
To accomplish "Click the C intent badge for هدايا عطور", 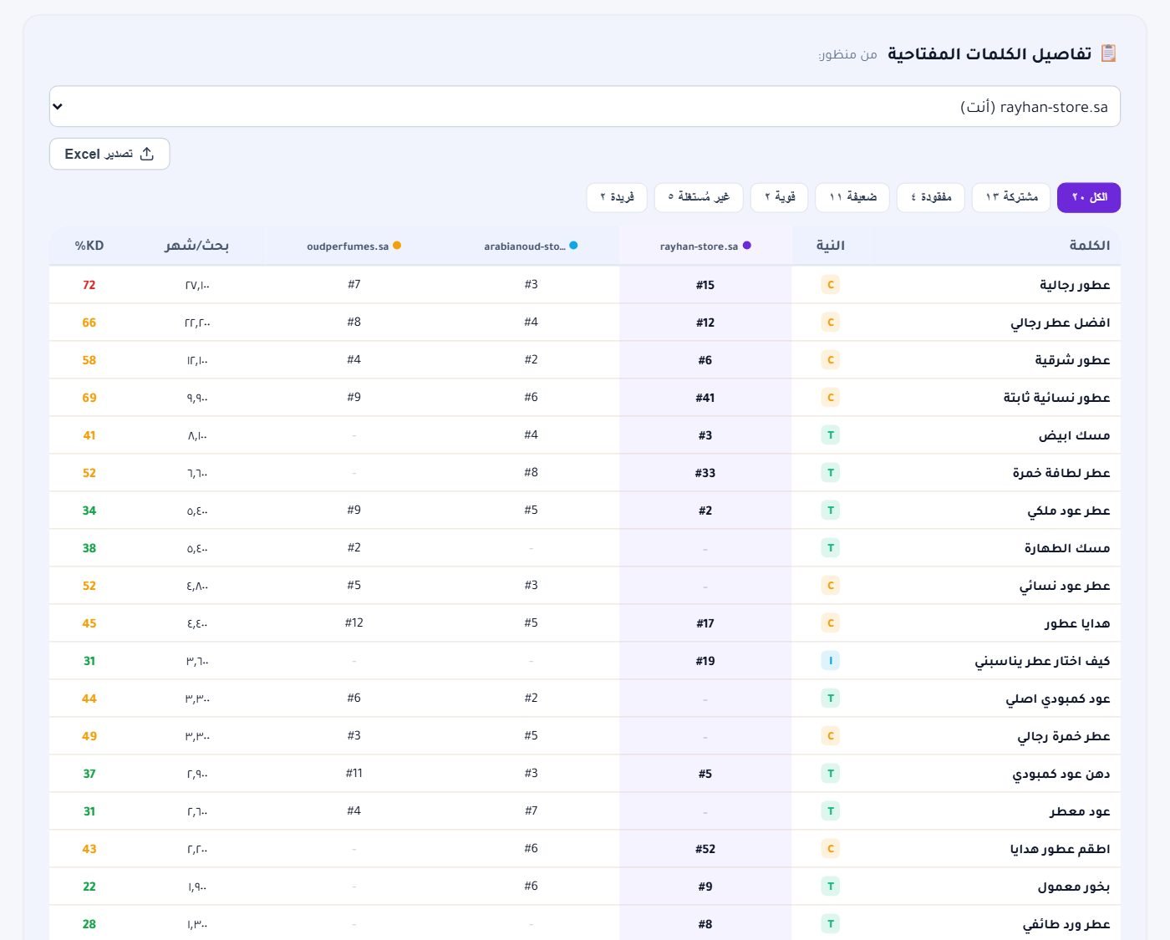I will tap(831, 623).
